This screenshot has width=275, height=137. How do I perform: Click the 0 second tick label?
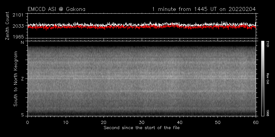coord(28,122)
